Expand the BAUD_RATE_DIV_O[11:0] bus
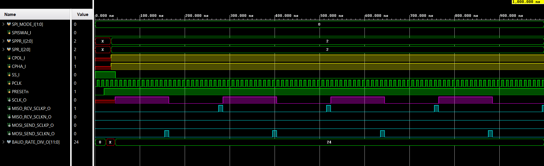 tap(3, 142)
